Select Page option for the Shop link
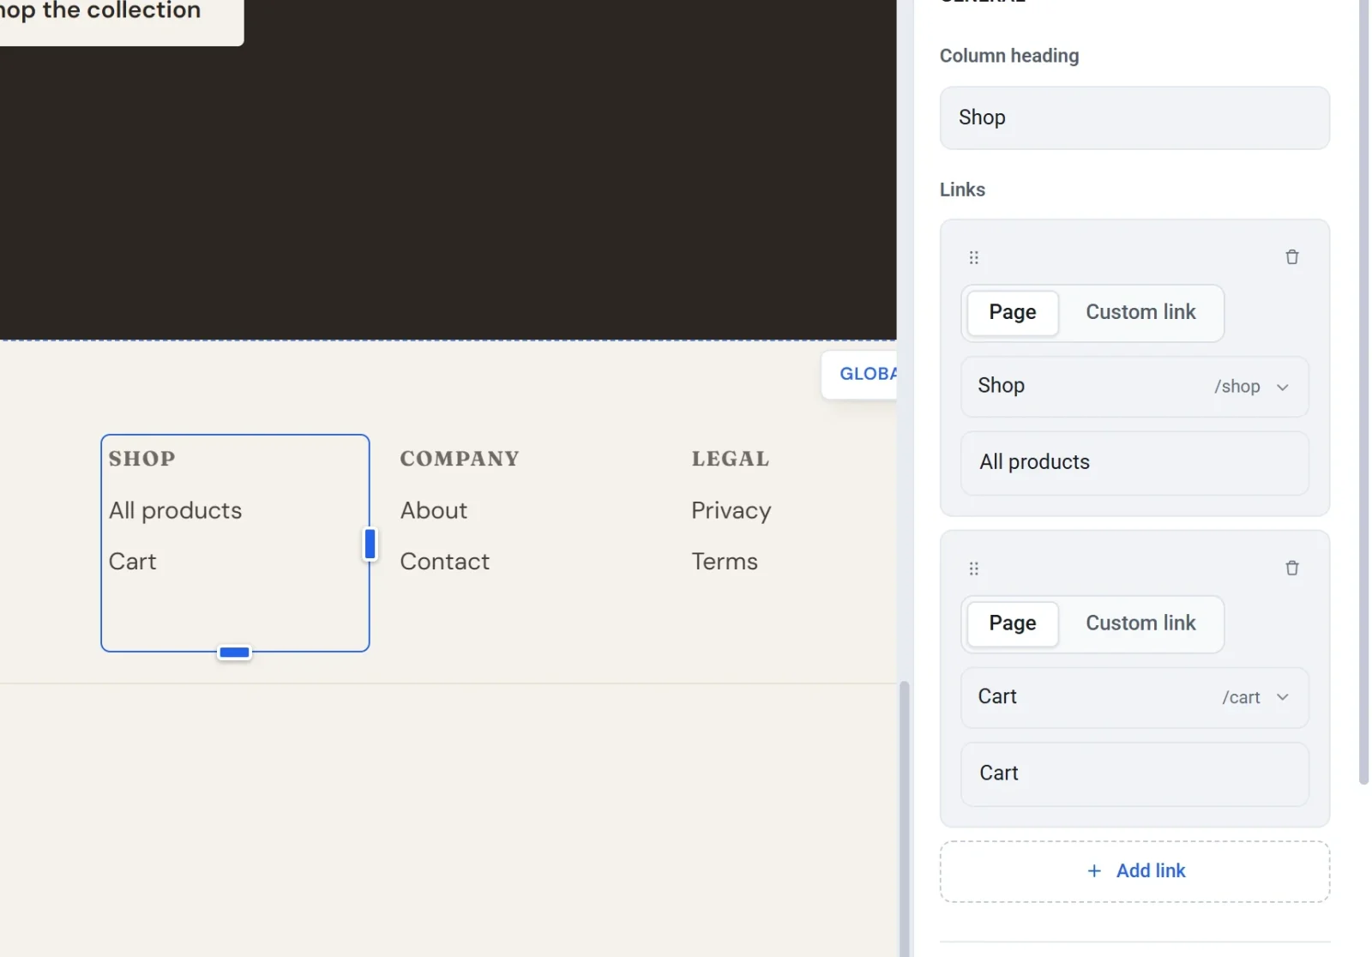Screen dimensions: 1372x957 pos(1013,313)
